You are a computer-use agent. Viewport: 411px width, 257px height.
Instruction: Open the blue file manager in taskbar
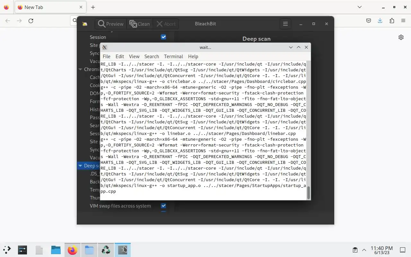tap(56, 250)
